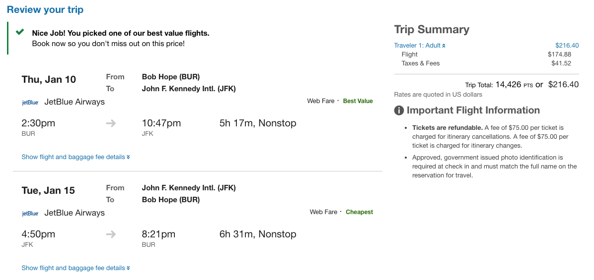Viewport: 594px width, 280px height.
Task: Click the Important Flight Information info icon
Action: coord(399,111)
